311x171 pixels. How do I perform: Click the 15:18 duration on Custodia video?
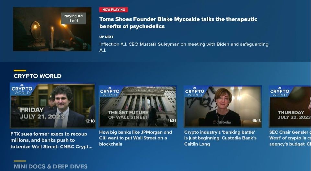point(257,121)
